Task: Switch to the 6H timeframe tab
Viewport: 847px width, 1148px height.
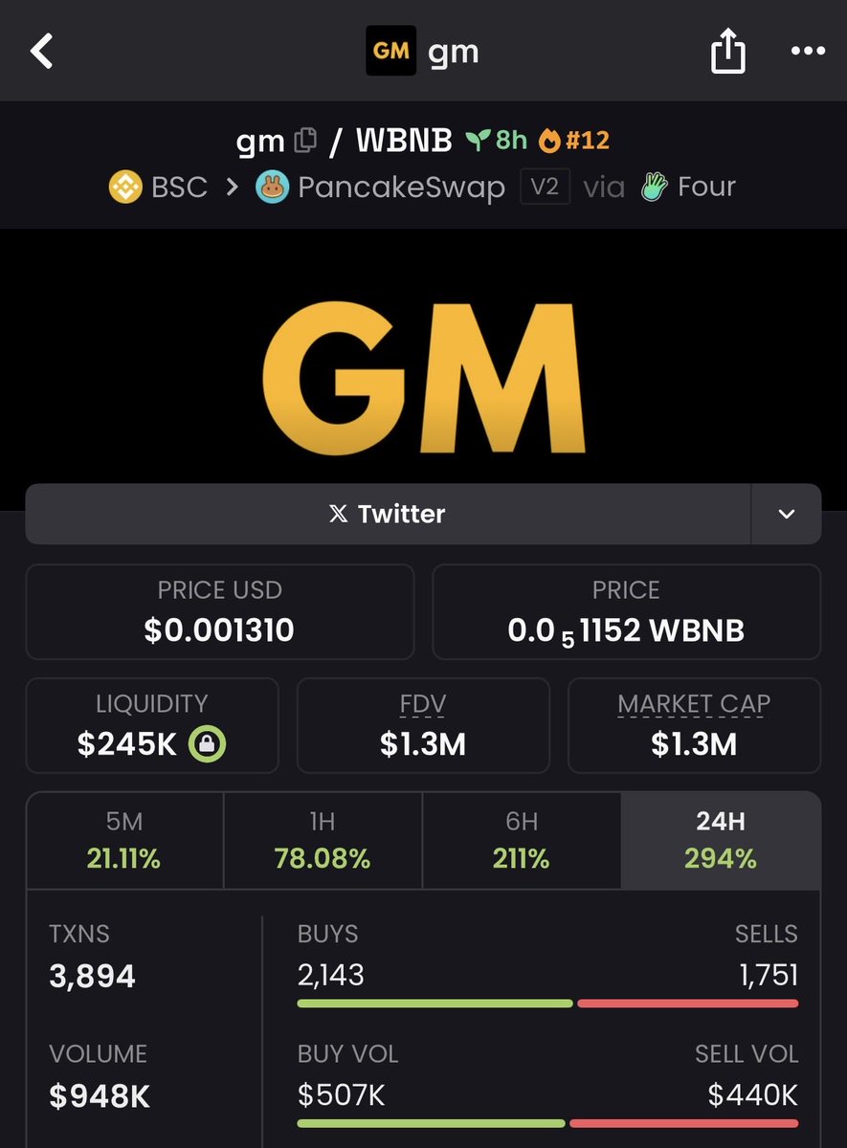Action: click(522, 841)
